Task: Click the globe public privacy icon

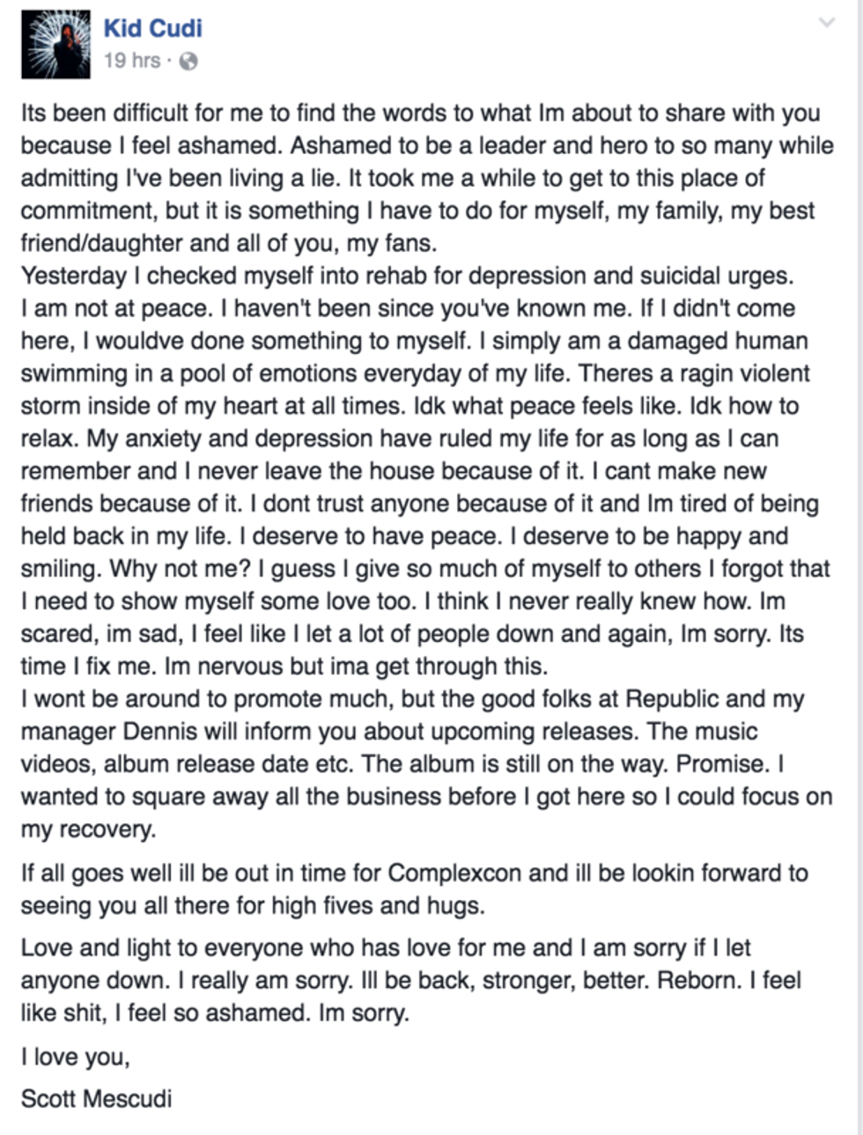Action: tap(188, 61)
